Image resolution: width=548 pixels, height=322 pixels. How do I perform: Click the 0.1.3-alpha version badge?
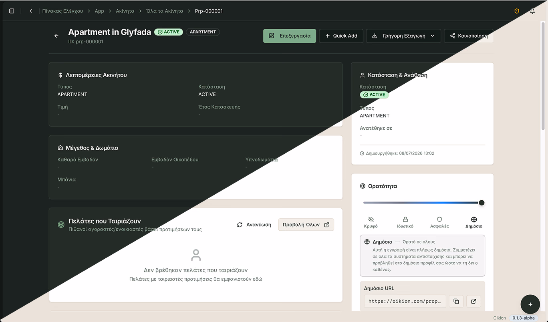(x=524, y=318)
